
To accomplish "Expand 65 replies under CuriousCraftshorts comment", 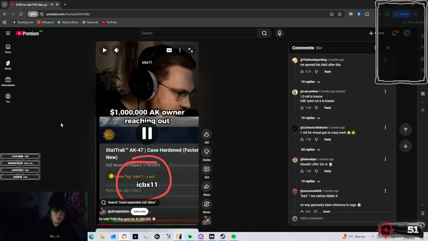I will [x=311, y=150].
